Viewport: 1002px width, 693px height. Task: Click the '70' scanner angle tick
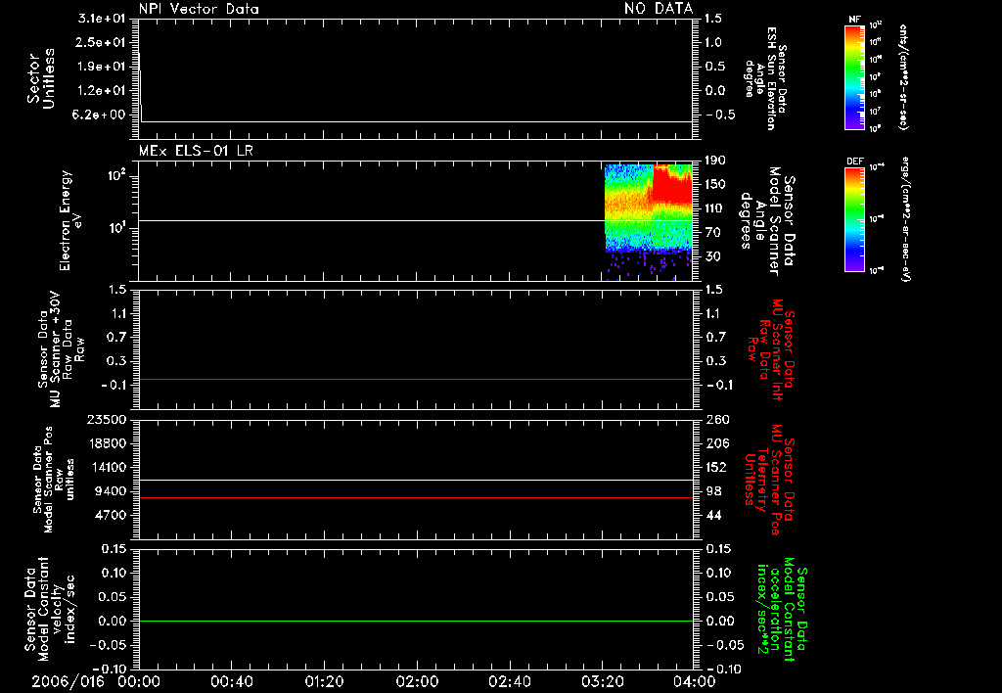(713, 233)
